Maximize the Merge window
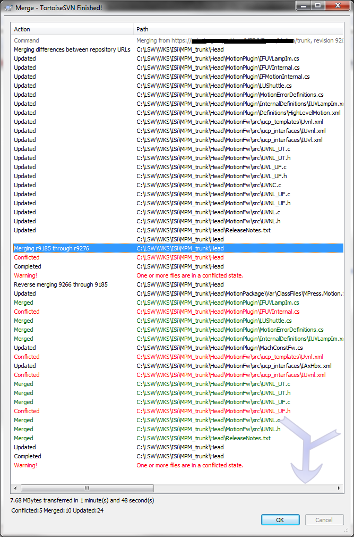The image size is (354, 537). [x=318, y=5]
